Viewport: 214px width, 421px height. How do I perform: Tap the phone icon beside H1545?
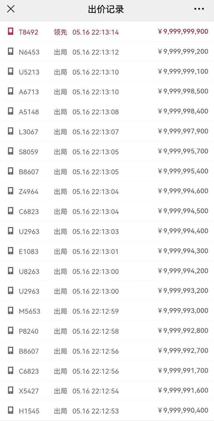click(10, 411)
